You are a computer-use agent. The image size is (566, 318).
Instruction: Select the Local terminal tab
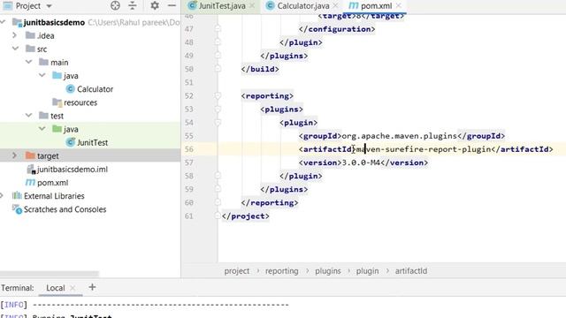55,288
